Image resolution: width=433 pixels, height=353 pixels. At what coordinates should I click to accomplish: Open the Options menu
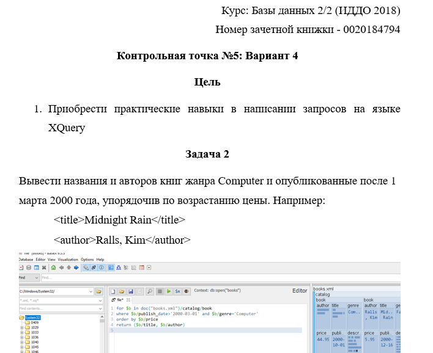pos(87,260)
